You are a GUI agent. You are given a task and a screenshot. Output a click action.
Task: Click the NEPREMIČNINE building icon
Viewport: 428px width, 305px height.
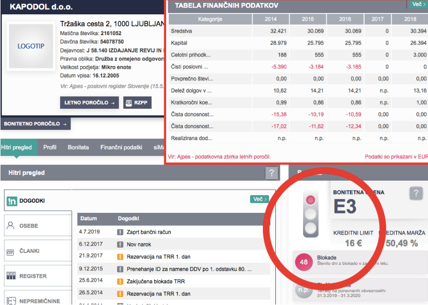pyautogui.click(x=10, y=301)
